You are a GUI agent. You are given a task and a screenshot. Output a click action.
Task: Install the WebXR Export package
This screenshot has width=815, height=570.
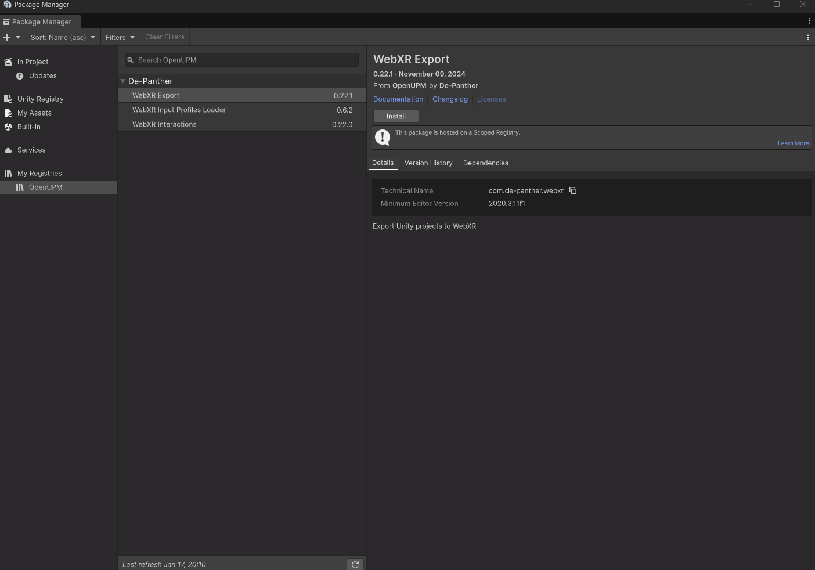click(x=395, y=116)
